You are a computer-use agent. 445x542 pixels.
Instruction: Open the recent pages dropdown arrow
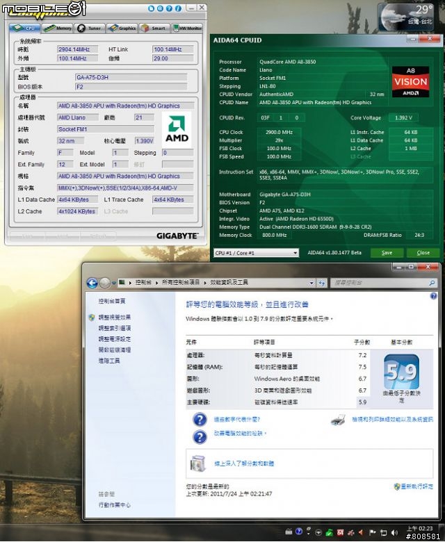click(x=114, y=283)
